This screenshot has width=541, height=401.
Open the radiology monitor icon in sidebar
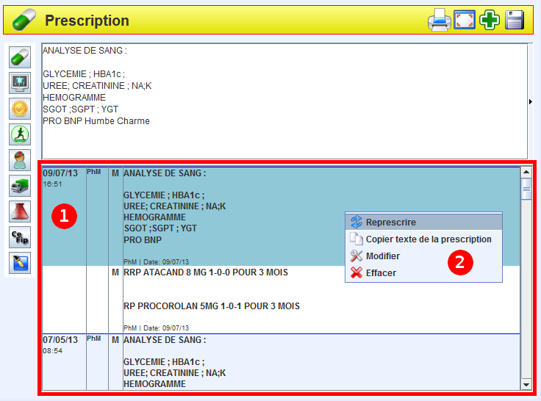[19, 83]
